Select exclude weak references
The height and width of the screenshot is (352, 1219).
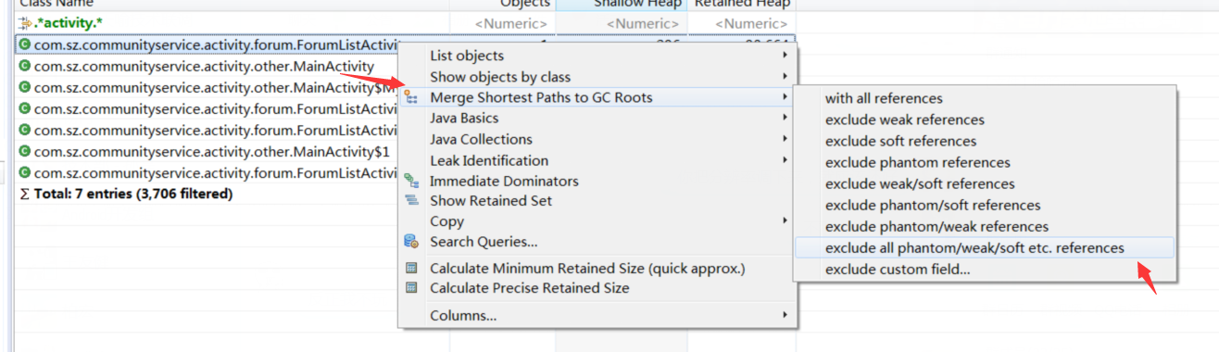(905, 119)
